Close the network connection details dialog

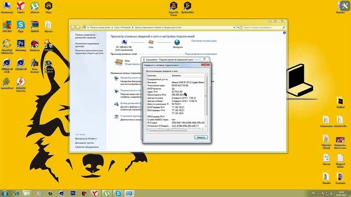(x=205, y=65)
